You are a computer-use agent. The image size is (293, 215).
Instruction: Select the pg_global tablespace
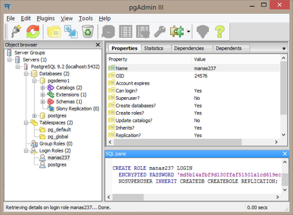click(x=58, y=137)
